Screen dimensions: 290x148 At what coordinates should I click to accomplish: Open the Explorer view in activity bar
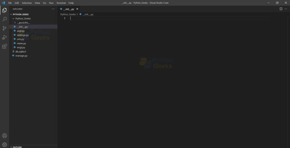pos(4,10)
